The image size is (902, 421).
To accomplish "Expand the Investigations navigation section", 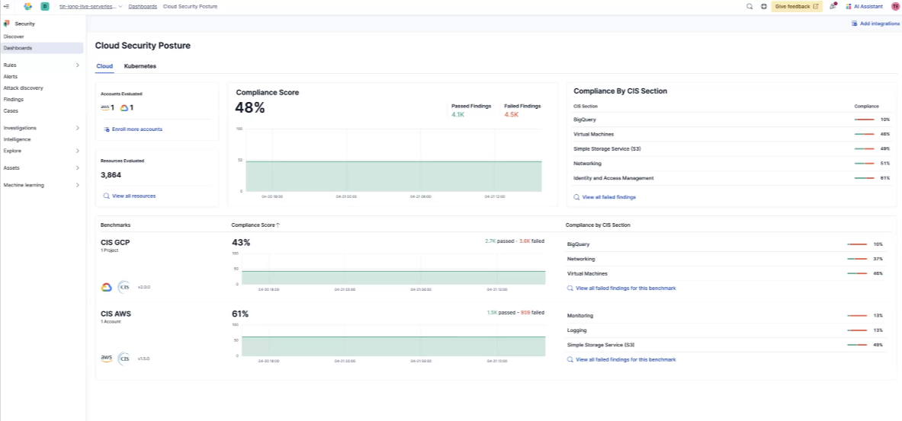I will (x=77, y=128).
